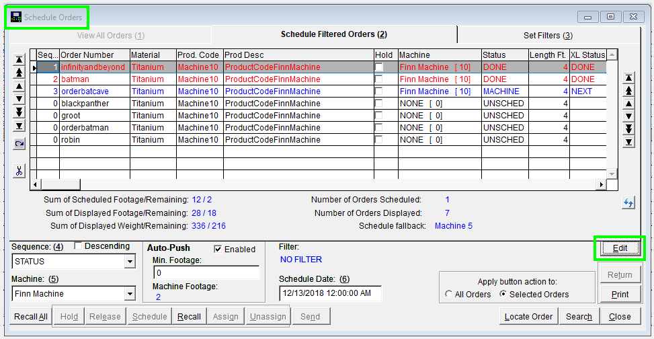Click the Return button

click(620, 275)
